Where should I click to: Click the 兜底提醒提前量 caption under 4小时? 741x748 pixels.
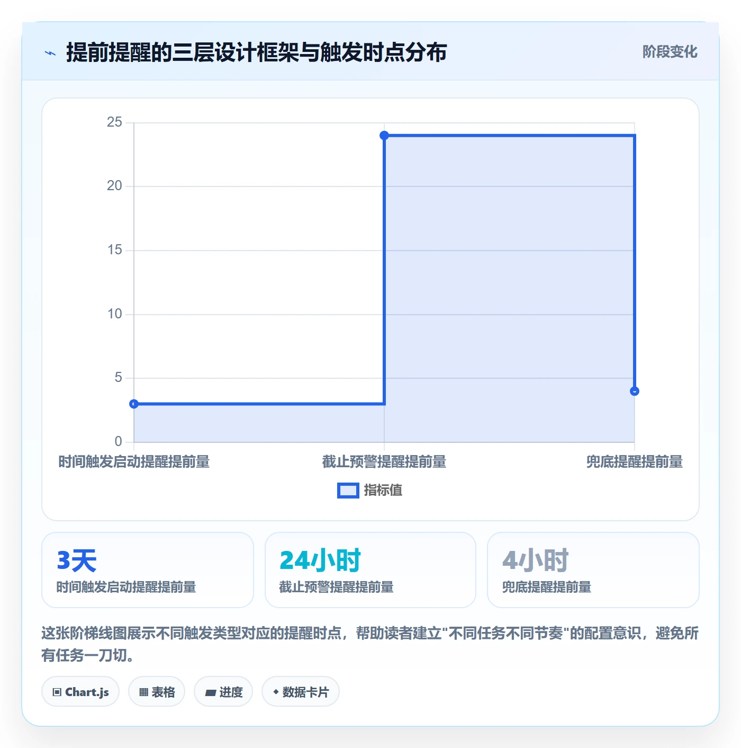(547, 587)
